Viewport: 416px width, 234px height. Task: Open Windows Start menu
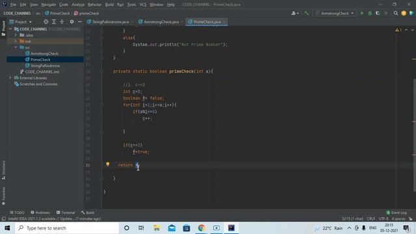coord(7,228)
